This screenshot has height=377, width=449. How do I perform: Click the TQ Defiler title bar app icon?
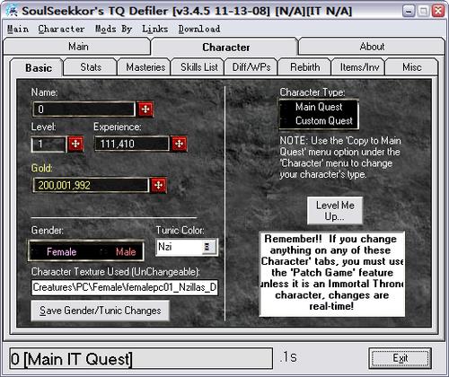click(x=12, y=11)
